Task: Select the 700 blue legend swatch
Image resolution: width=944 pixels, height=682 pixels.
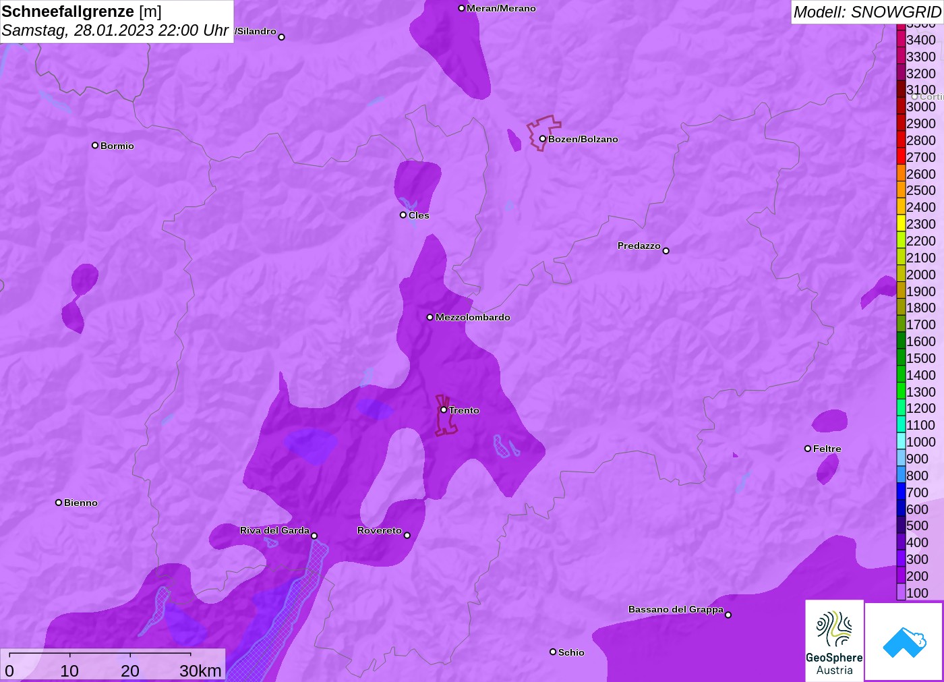Action: click(901, 492)
